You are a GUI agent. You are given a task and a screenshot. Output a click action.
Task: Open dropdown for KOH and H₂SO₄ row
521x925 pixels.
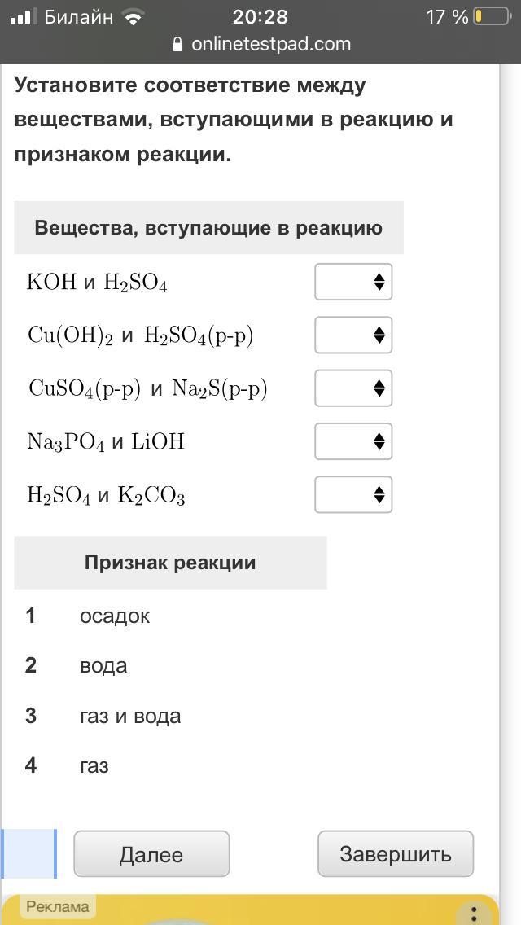click(x=353, y=282)
